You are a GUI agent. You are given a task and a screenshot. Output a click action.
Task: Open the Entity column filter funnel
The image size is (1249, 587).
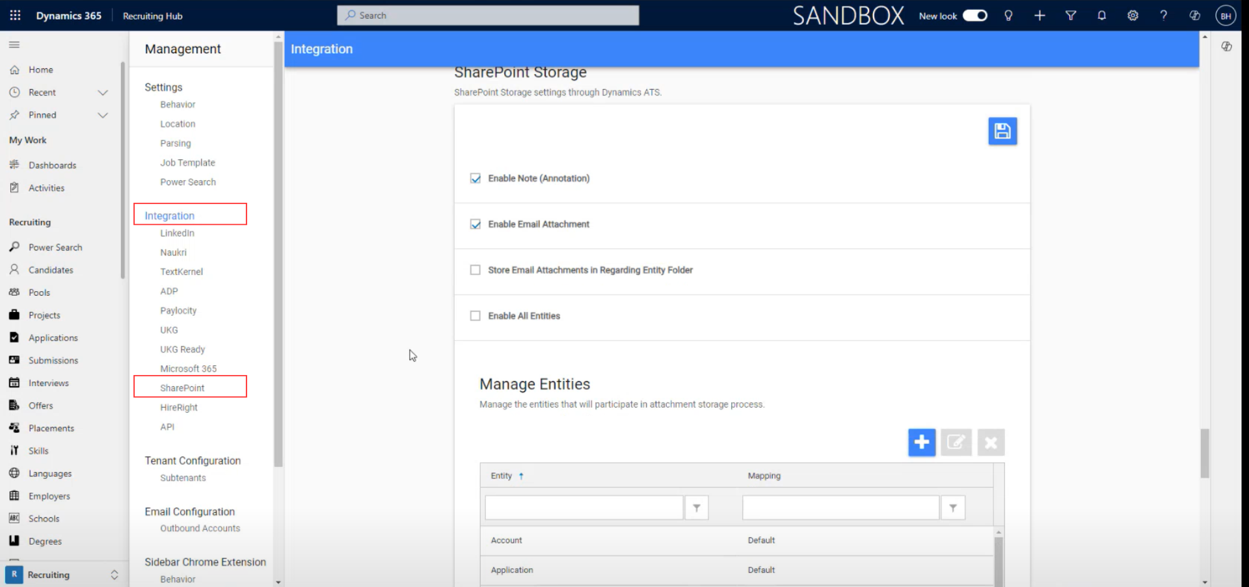click(696, 508)
